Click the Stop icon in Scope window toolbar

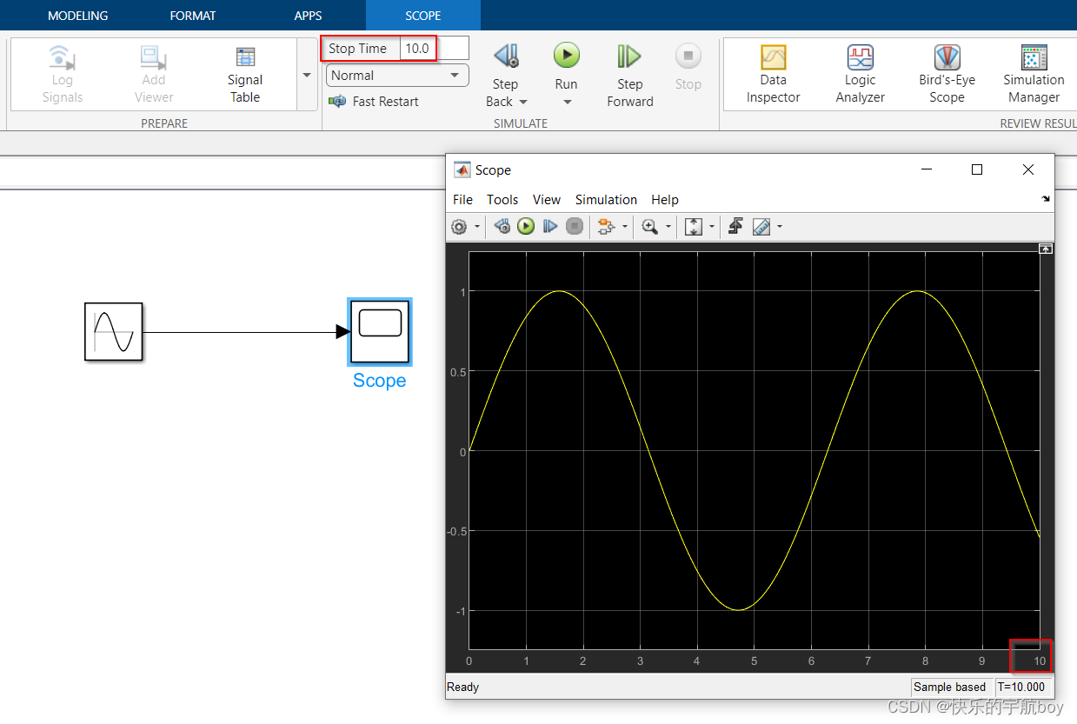pos(574,227)
